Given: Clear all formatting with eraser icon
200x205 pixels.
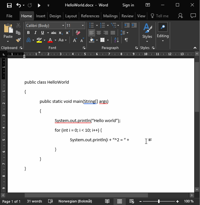Looking at the screenshot, I should (78, 33).
